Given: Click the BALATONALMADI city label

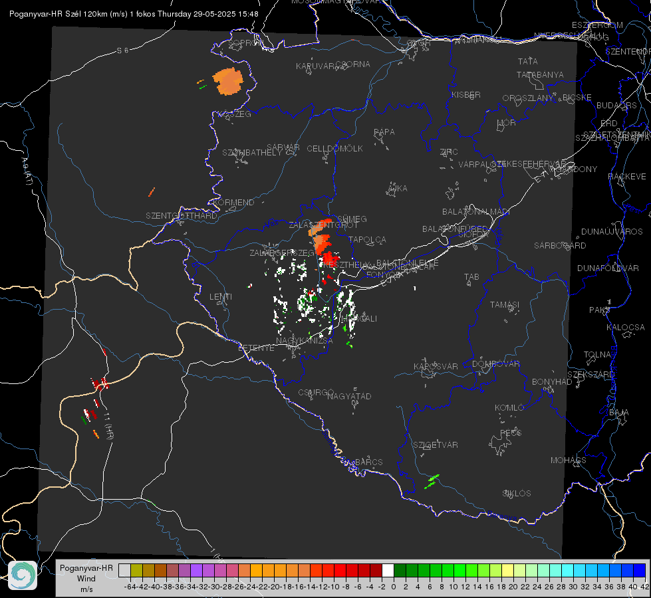Looking at the screenshot, I should click(476, 212).
